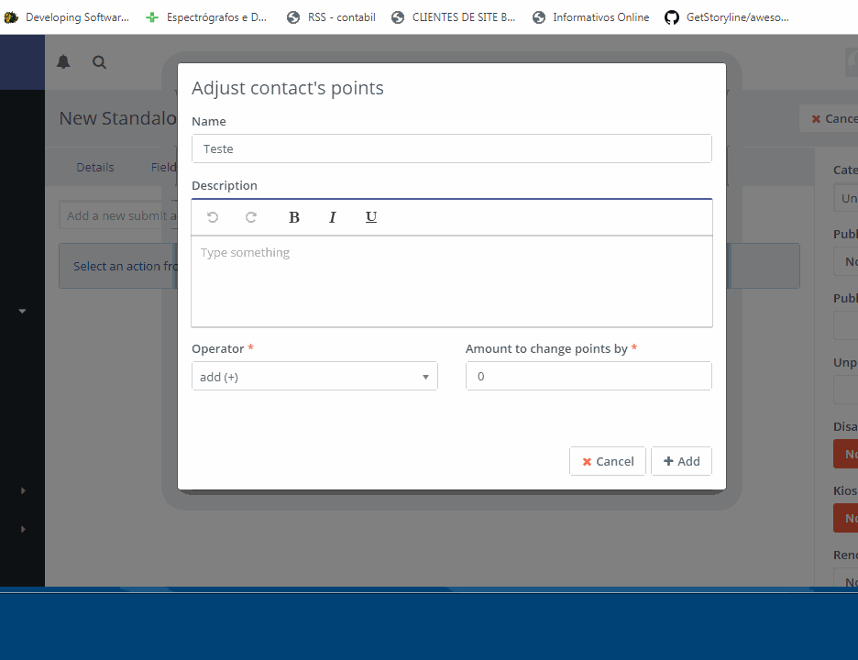
Task: Open the notifications bell icon
Action: coord(63,61)
